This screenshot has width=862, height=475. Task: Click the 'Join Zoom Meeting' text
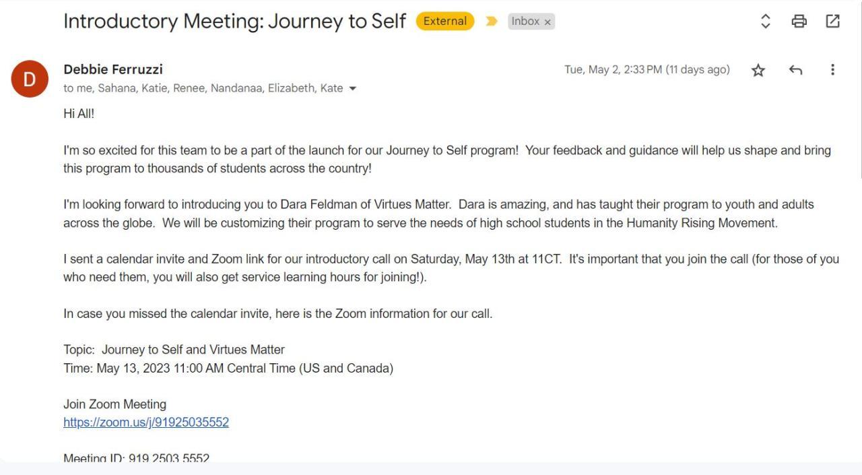(x=114, y=404)
